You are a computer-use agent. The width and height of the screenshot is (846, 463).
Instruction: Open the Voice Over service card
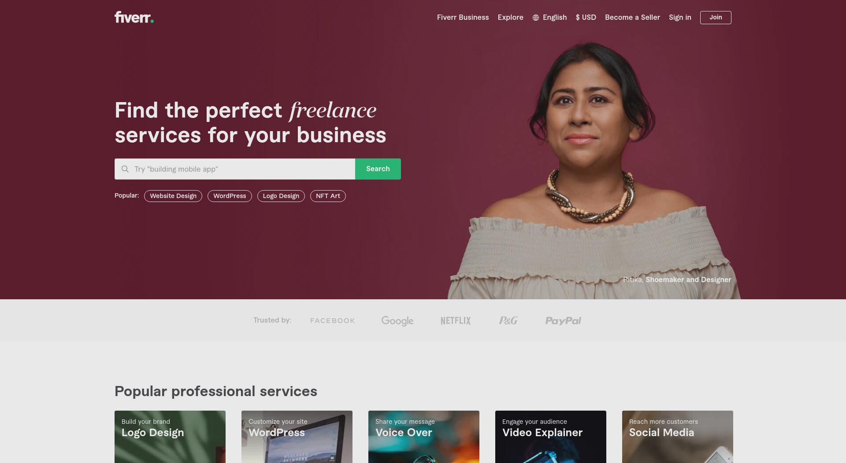pyautogui.click(x=424, y=437)
